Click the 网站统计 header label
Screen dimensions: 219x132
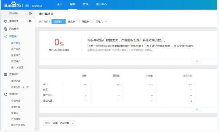click(x=37, y=6)
